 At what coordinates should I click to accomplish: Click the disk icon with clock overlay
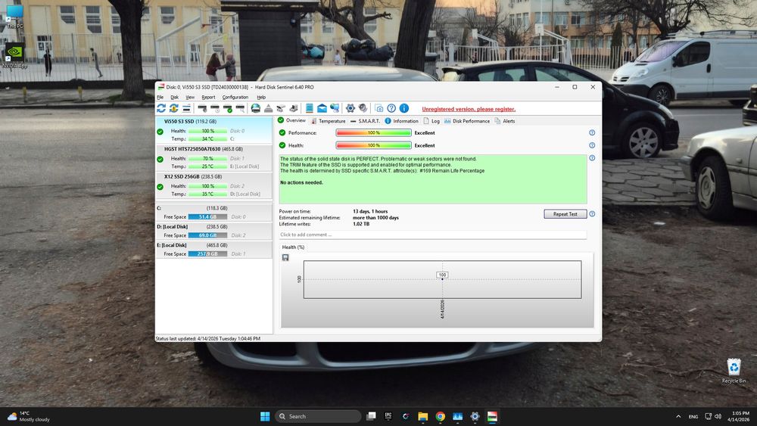tap(215, 108)
